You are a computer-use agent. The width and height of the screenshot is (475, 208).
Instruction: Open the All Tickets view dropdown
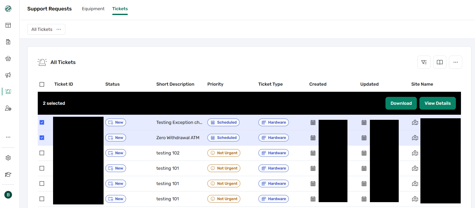[46, 29]
